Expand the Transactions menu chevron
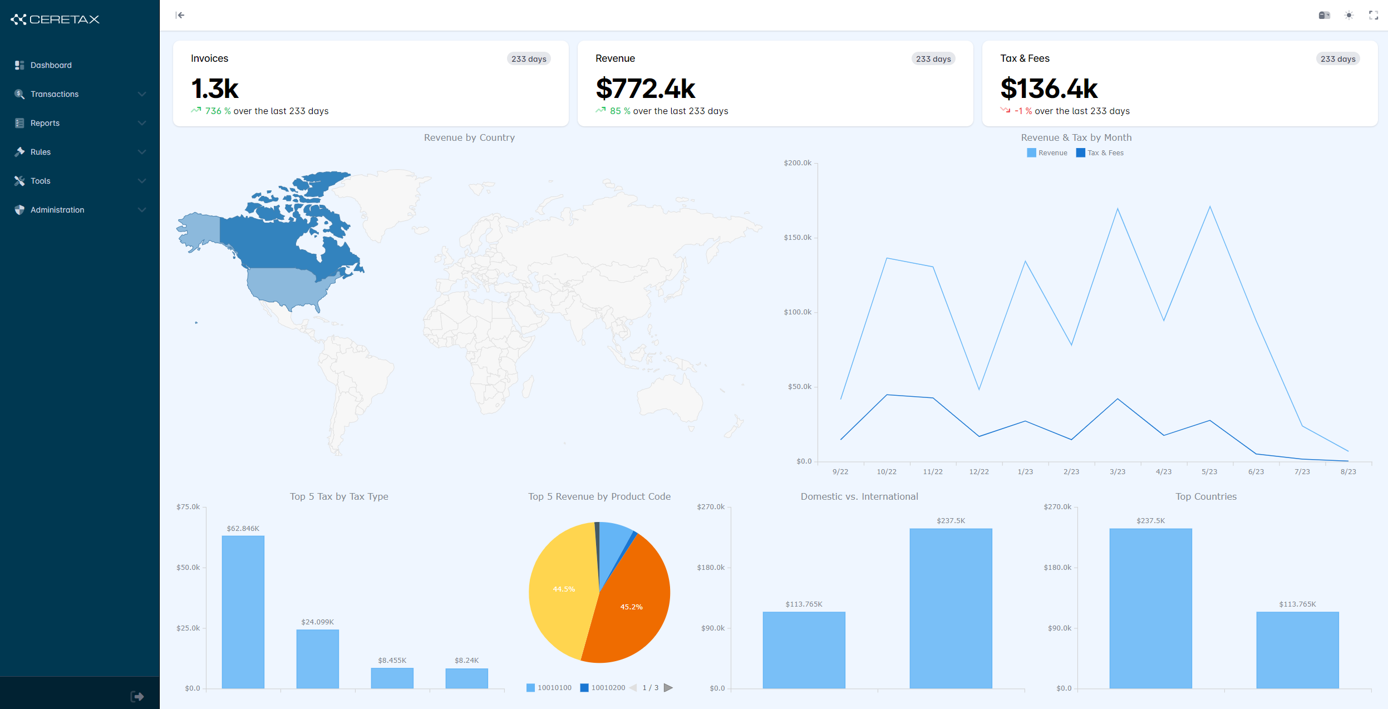The image size is (1388, 709). coord(142,94)
